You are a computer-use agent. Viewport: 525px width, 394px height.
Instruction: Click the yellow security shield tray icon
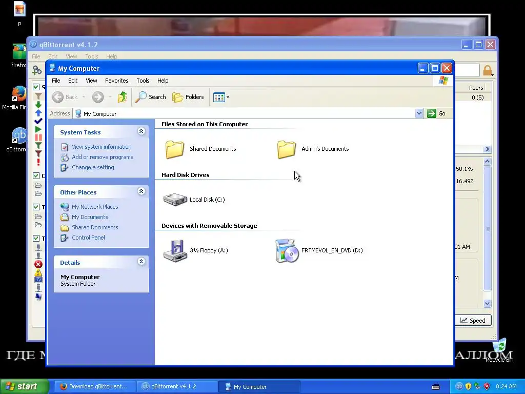click(469, 386)
